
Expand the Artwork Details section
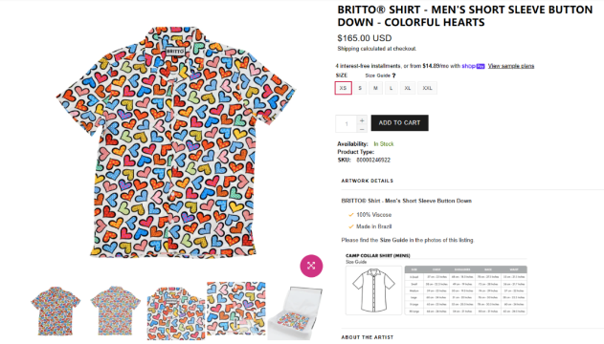click(x=368, y=181)
